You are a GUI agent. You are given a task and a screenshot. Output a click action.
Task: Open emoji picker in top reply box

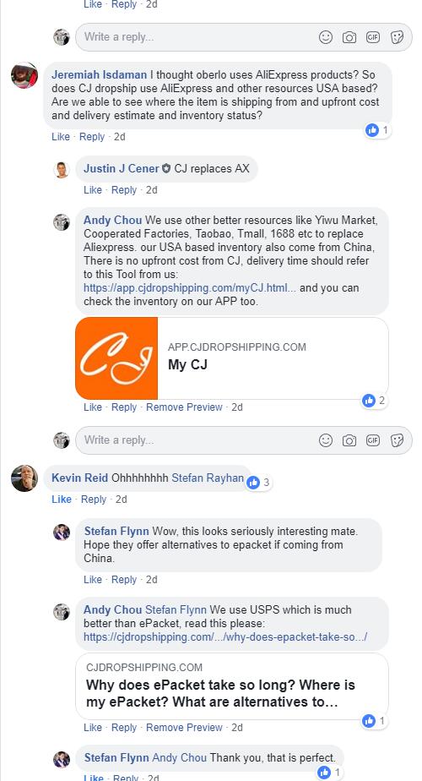pyautogui.click(x=326, y=37)
